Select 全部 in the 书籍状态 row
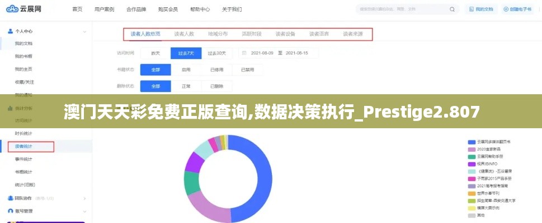Image resolution: width=542 pixels, height=223 pixels. [155, 70]
